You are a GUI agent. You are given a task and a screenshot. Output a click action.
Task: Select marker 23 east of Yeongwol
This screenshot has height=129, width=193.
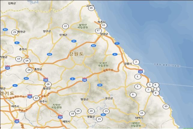[x=106, y=111]
